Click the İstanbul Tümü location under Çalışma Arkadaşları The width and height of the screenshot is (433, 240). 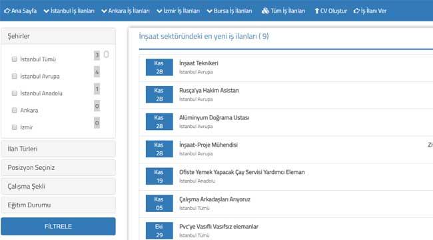point(194,208)
